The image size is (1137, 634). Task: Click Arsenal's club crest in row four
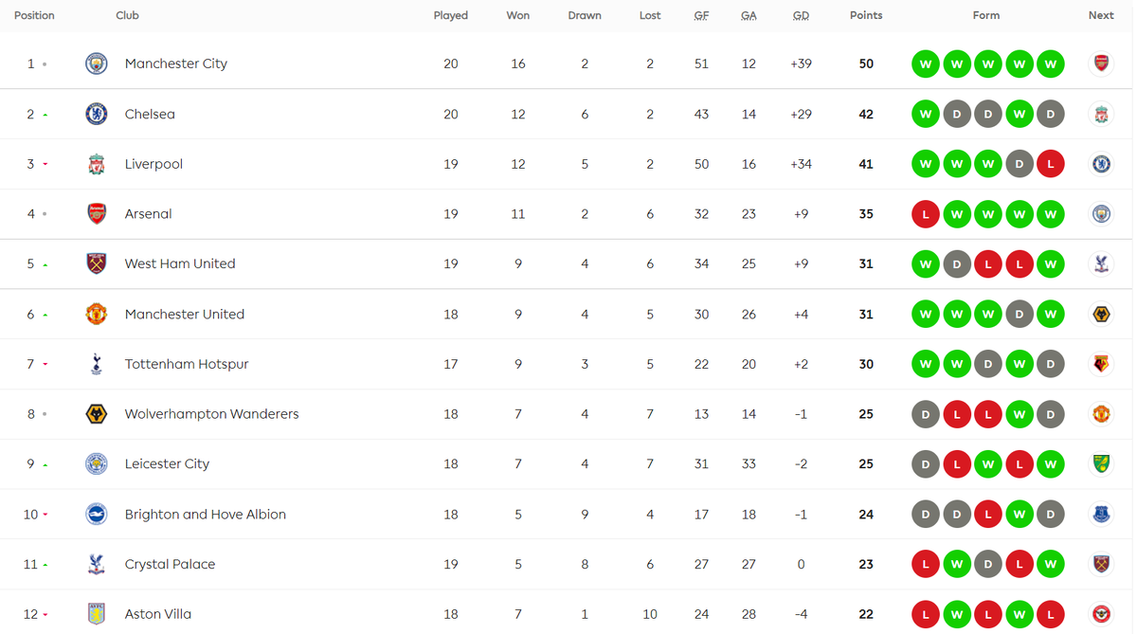[96, 214]
